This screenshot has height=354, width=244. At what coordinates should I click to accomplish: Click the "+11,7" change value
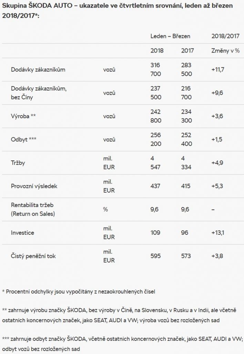click(x=218, y=69)
